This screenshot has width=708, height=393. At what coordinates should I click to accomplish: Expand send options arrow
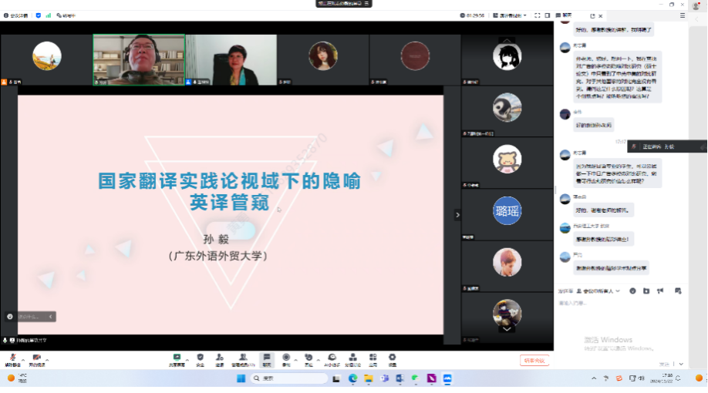681,364
